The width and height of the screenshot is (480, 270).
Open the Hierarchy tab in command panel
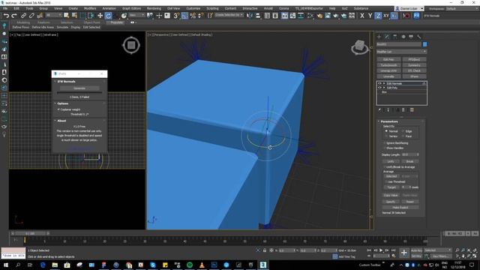(395, 37)
